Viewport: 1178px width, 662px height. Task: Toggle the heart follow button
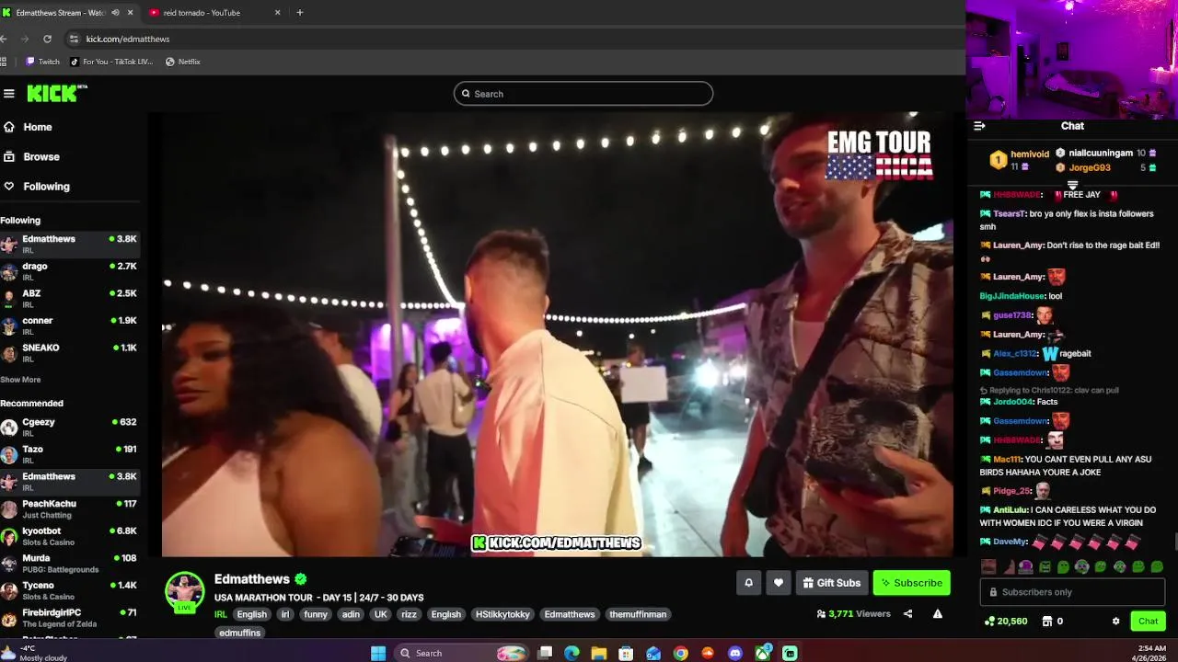(779, 583)
